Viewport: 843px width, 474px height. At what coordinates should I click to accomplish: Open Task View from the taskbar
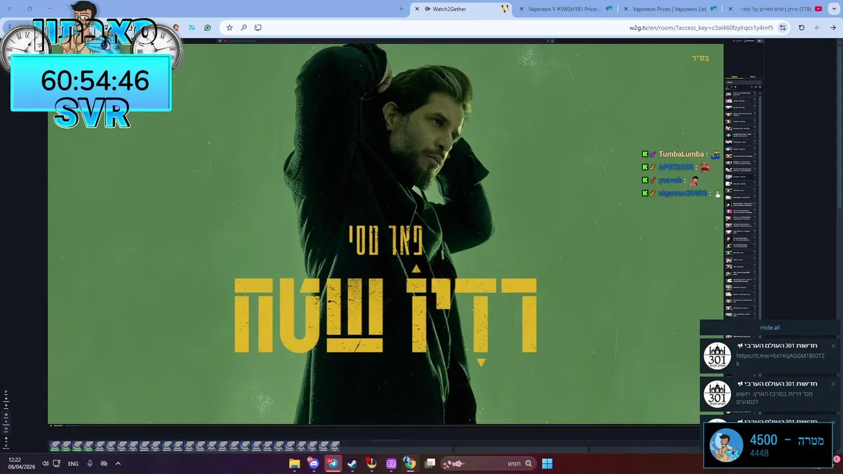tap(430, 463)
